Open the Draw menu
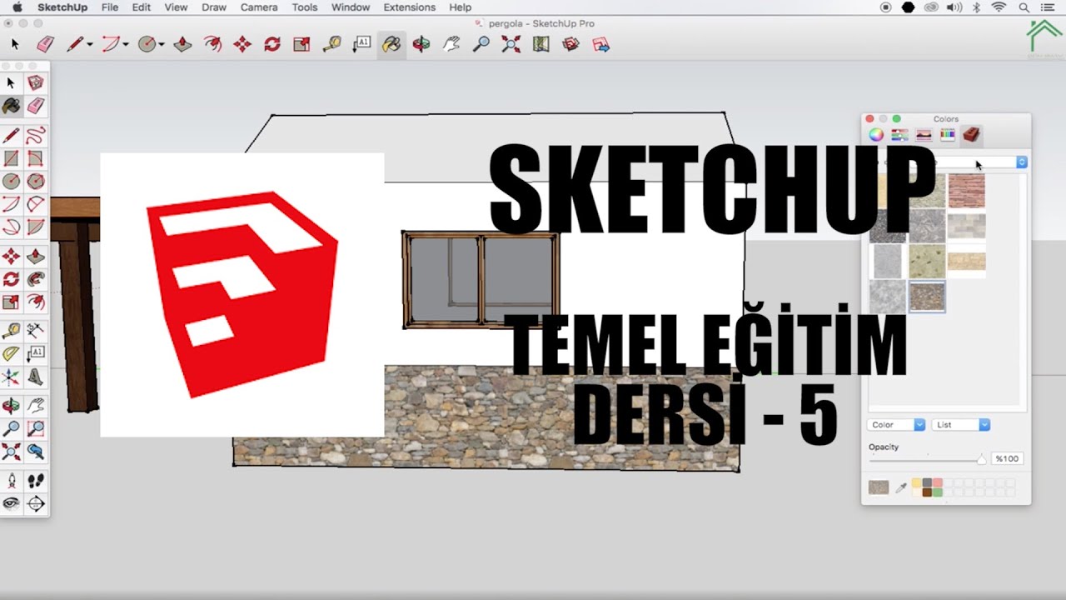This screenshot has height=600, width=1066. pyautogui.click(x=214, y=7)
